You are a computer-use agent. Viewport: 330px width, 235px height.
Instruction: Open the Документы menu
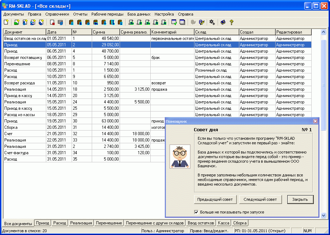tap(14, 14)
